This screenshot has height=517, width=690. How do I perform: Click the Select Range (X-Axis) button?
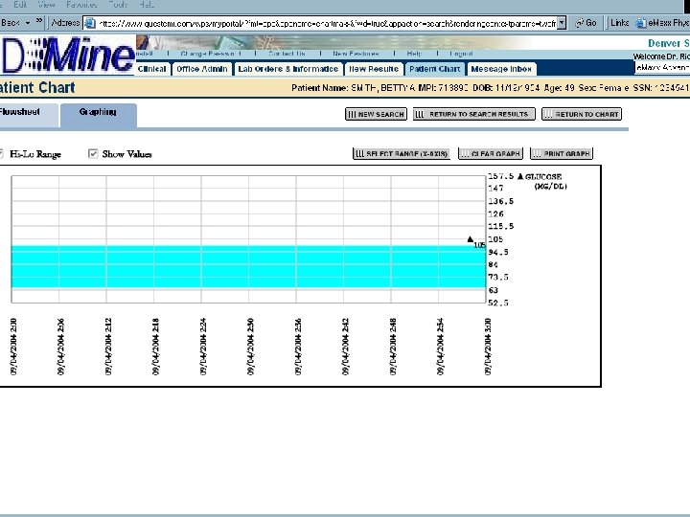402,153
